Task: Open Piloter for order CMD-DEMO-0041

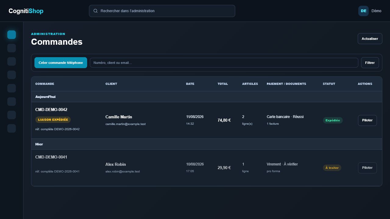Action: click(x=367, y=168)
